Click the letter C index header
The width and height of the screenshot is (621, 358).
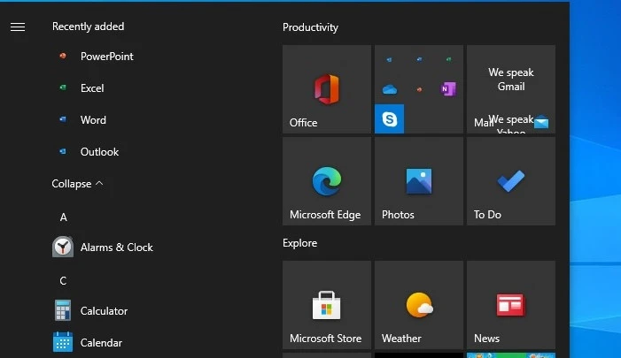click(x=63, y=280)
